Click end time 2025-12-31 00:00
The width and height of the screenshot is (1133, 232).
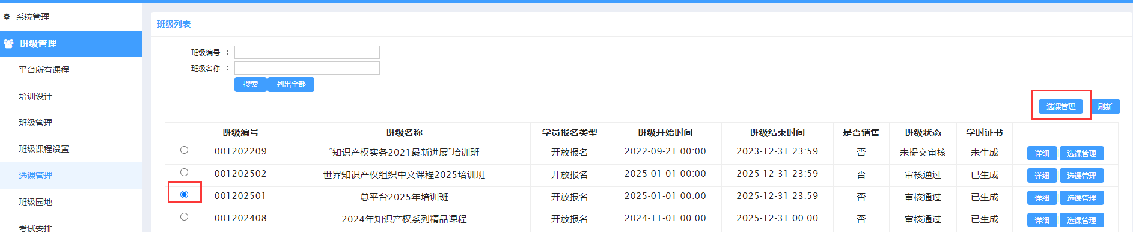point(777,218)
